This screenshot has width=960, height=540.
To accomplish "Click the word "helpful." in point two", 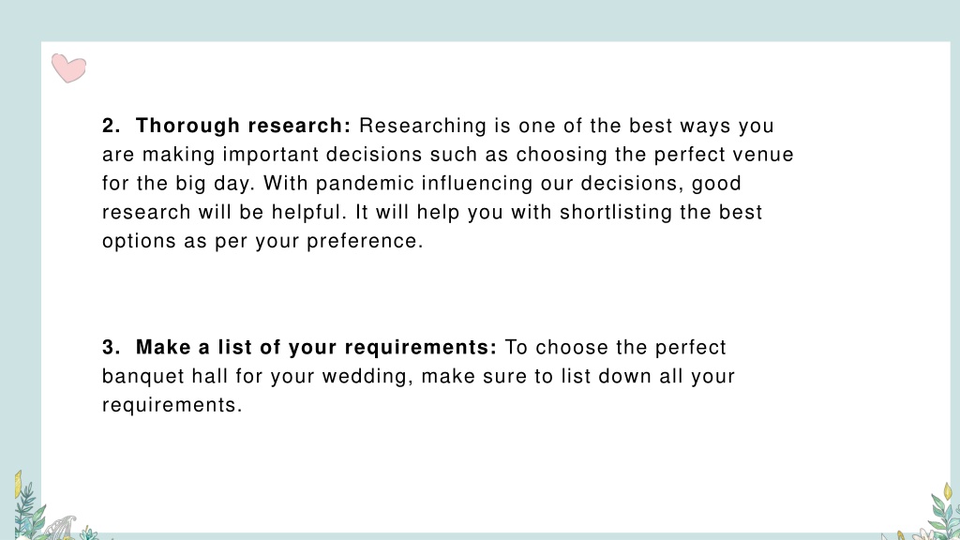I will (309, 212).
